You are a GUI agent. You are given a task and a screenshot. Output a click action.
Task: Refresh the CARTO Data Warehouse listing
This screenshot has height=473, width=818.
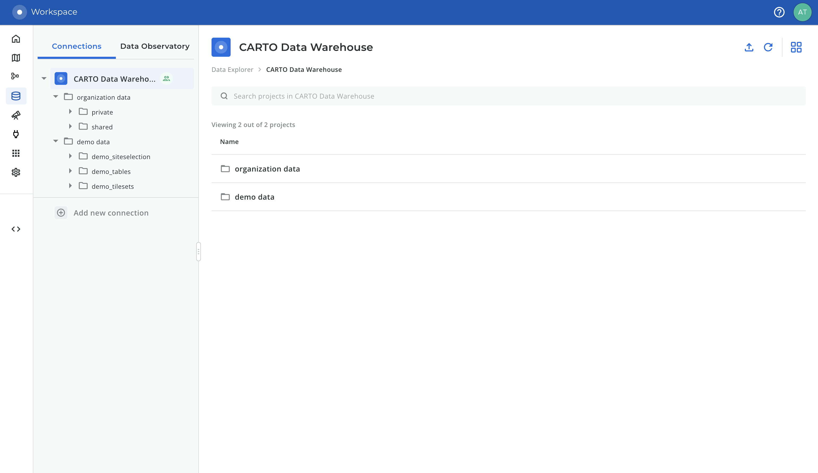768,47
